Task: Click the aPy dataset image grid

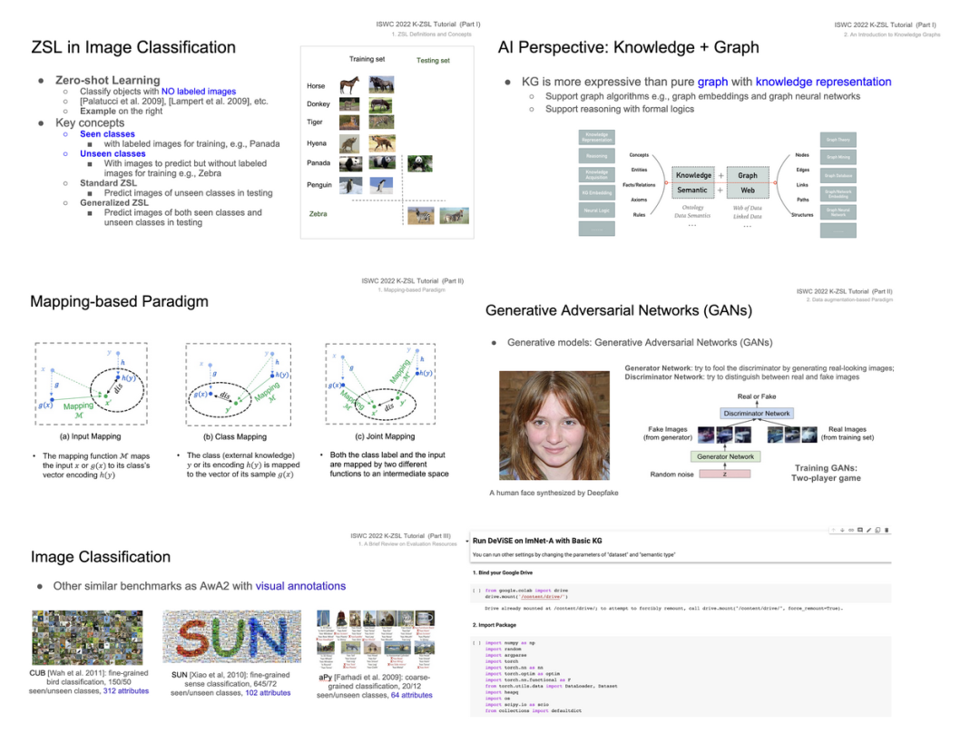Action: (x=376, y=640)
